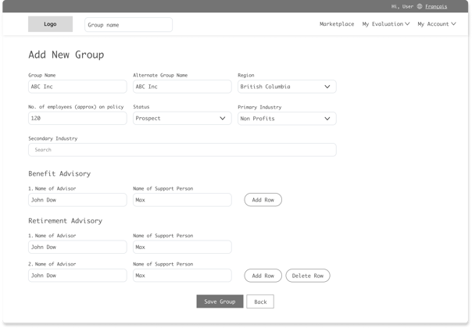Open the Region dropdown
The image size is (472, 328).
(x=287, y=87)
